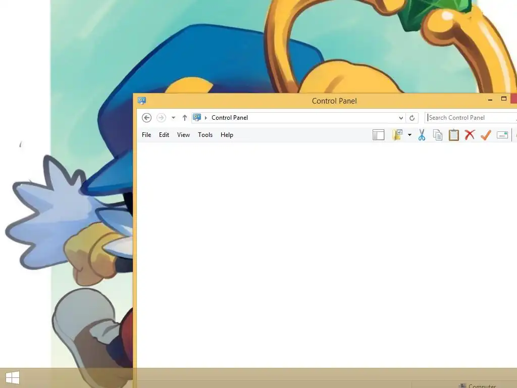Open the View menu
The width and height of the screenshot is (517, 388).
[183, 134]
